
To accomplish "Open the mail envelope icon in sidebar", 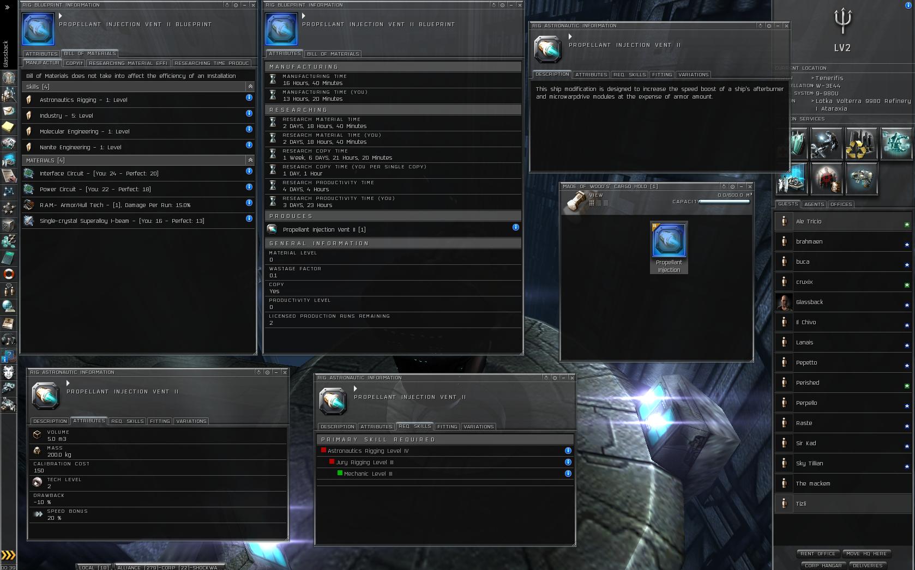I will [x=8, y=111].
